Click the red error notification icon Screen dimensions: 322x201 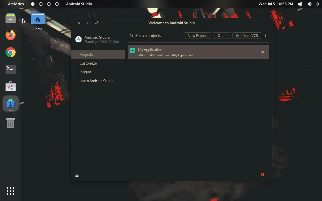click(263, 175)
